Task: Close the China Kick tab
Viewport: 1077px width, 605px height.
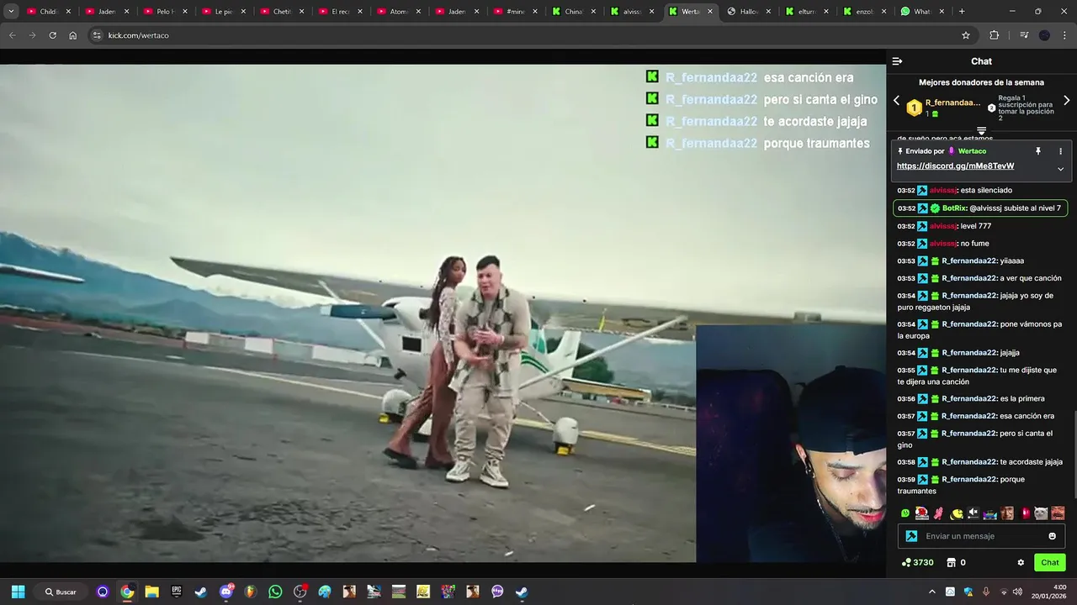Action: pyautogui.click(x=593, y=12)
